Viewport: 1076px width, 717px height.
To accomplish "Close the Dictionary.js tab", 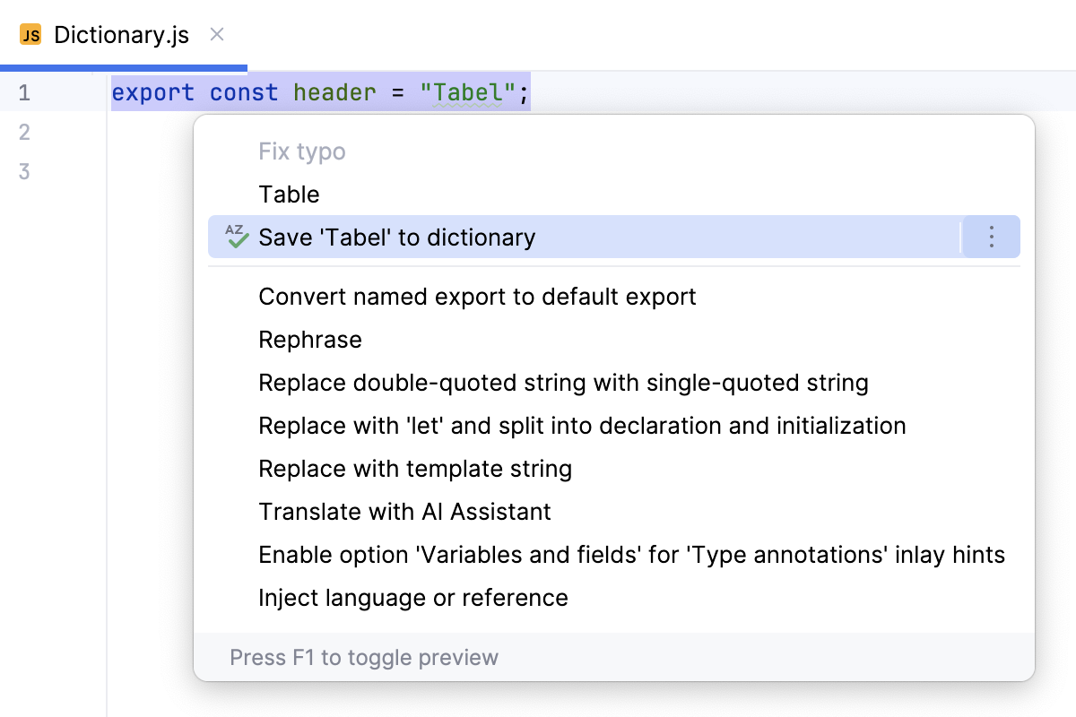I will [216, 35].
